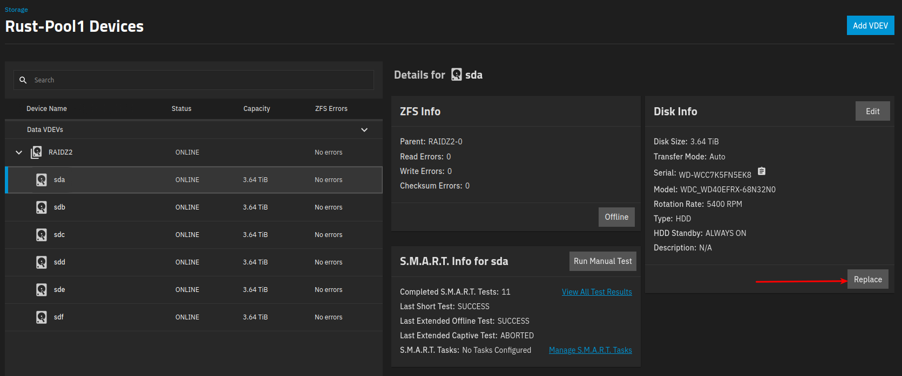Open the Storage breadcrumb link
The width and height of the screenshot is (902, 376).
[x=16, y=10]
